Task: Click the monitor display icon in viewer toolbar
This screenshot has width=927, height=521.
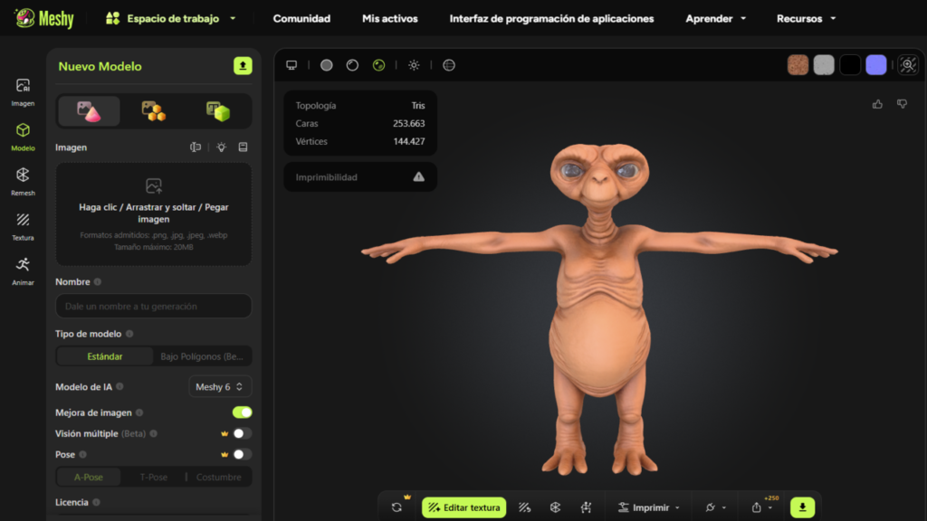Action: click(x=291, y=65)
